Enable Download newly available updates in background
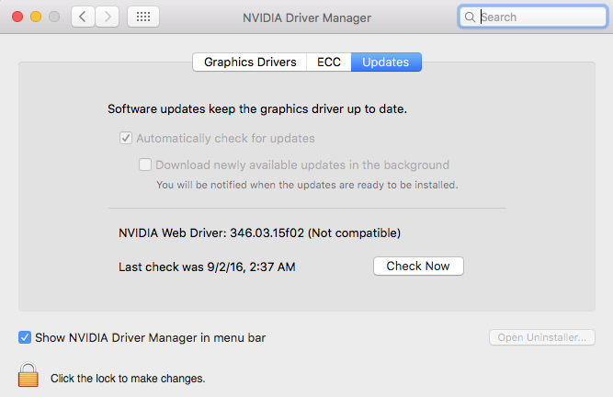Screen dimensions: 613x397 pos(145,164)
